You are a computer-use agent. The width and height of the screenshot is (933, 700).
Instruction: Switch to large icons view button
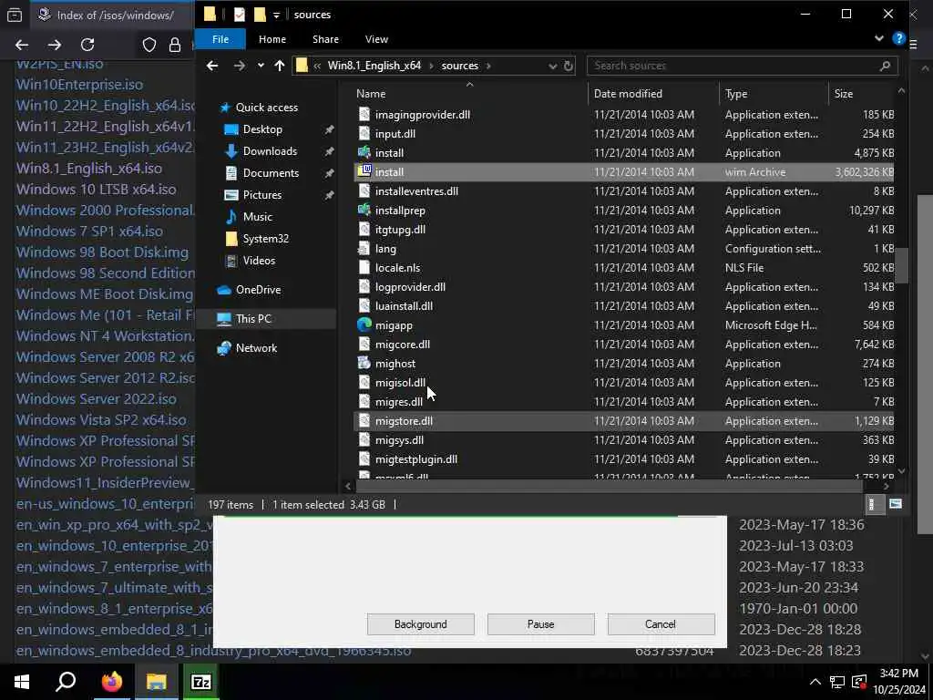tap(895, 505)
